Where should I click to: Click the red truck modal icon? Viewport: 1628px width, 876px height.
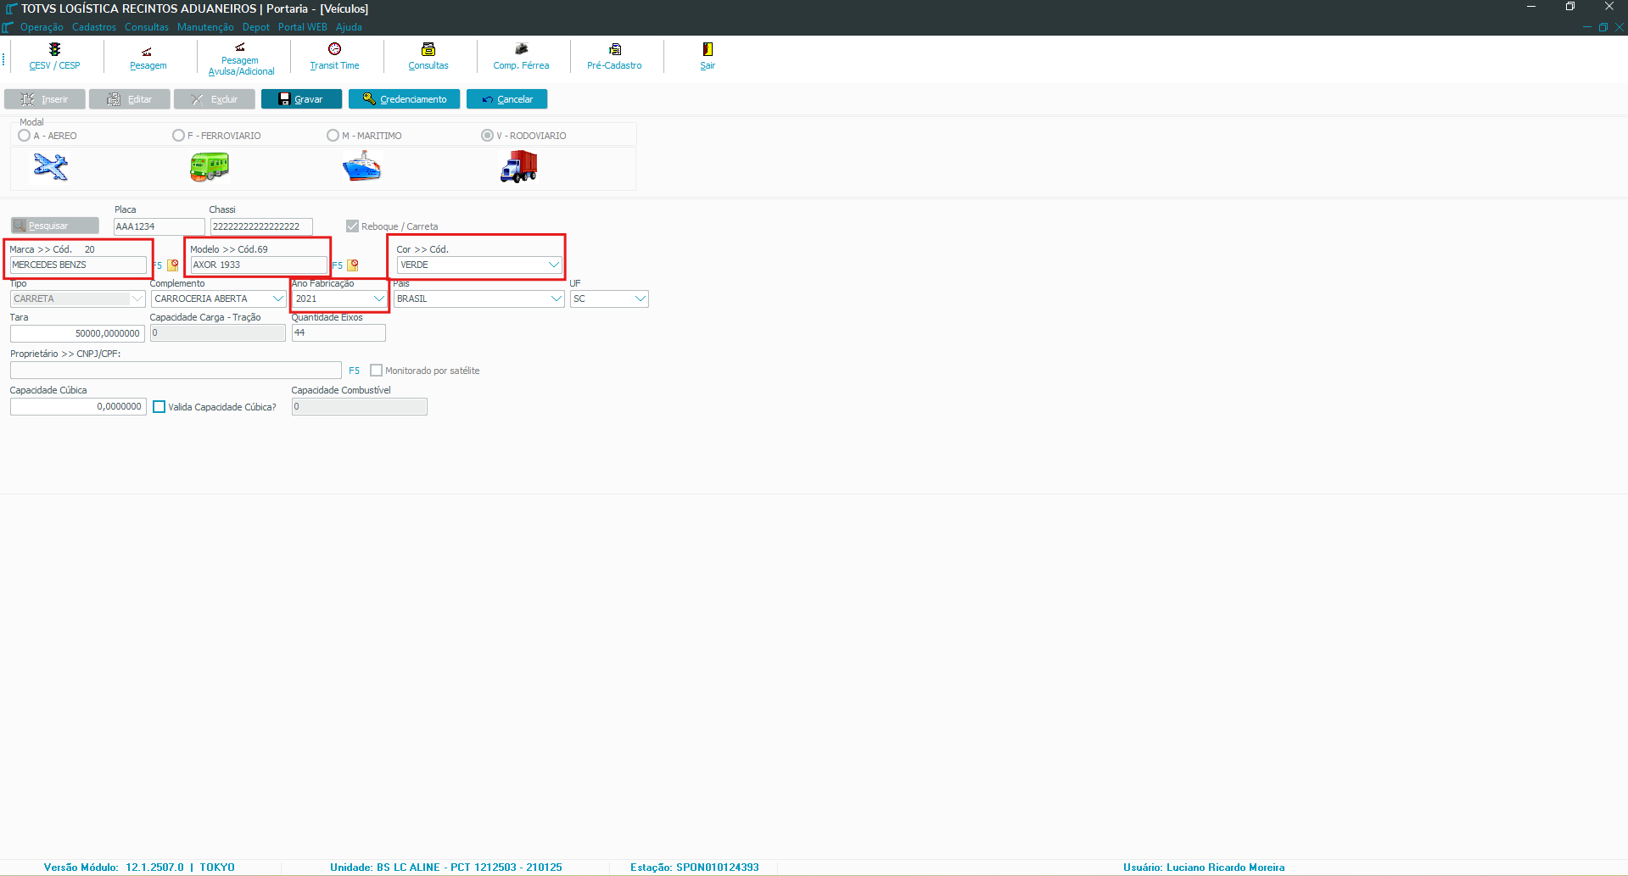pyautogui.click(x=518, y=166)
